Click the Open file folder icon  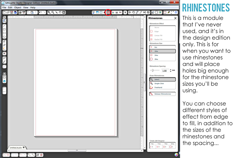click(8, 13)
